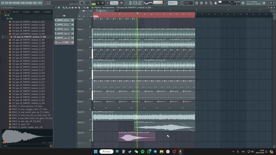Select the Paint brush tool in playlist
Screen dimensions: 276x155
[66, 8]
